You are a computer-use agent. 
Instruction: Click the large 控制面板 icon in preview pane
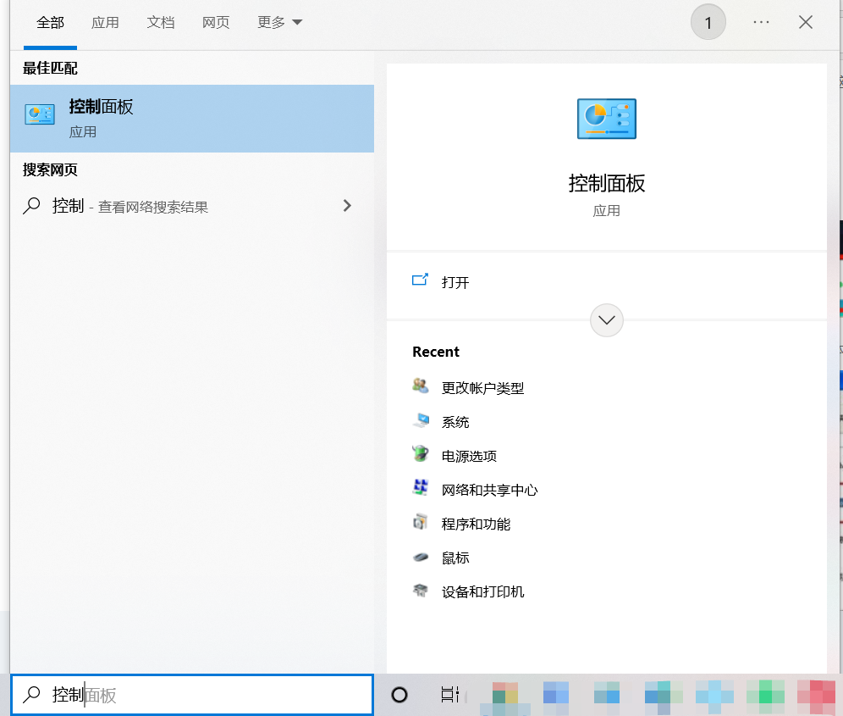click(606, 119)
